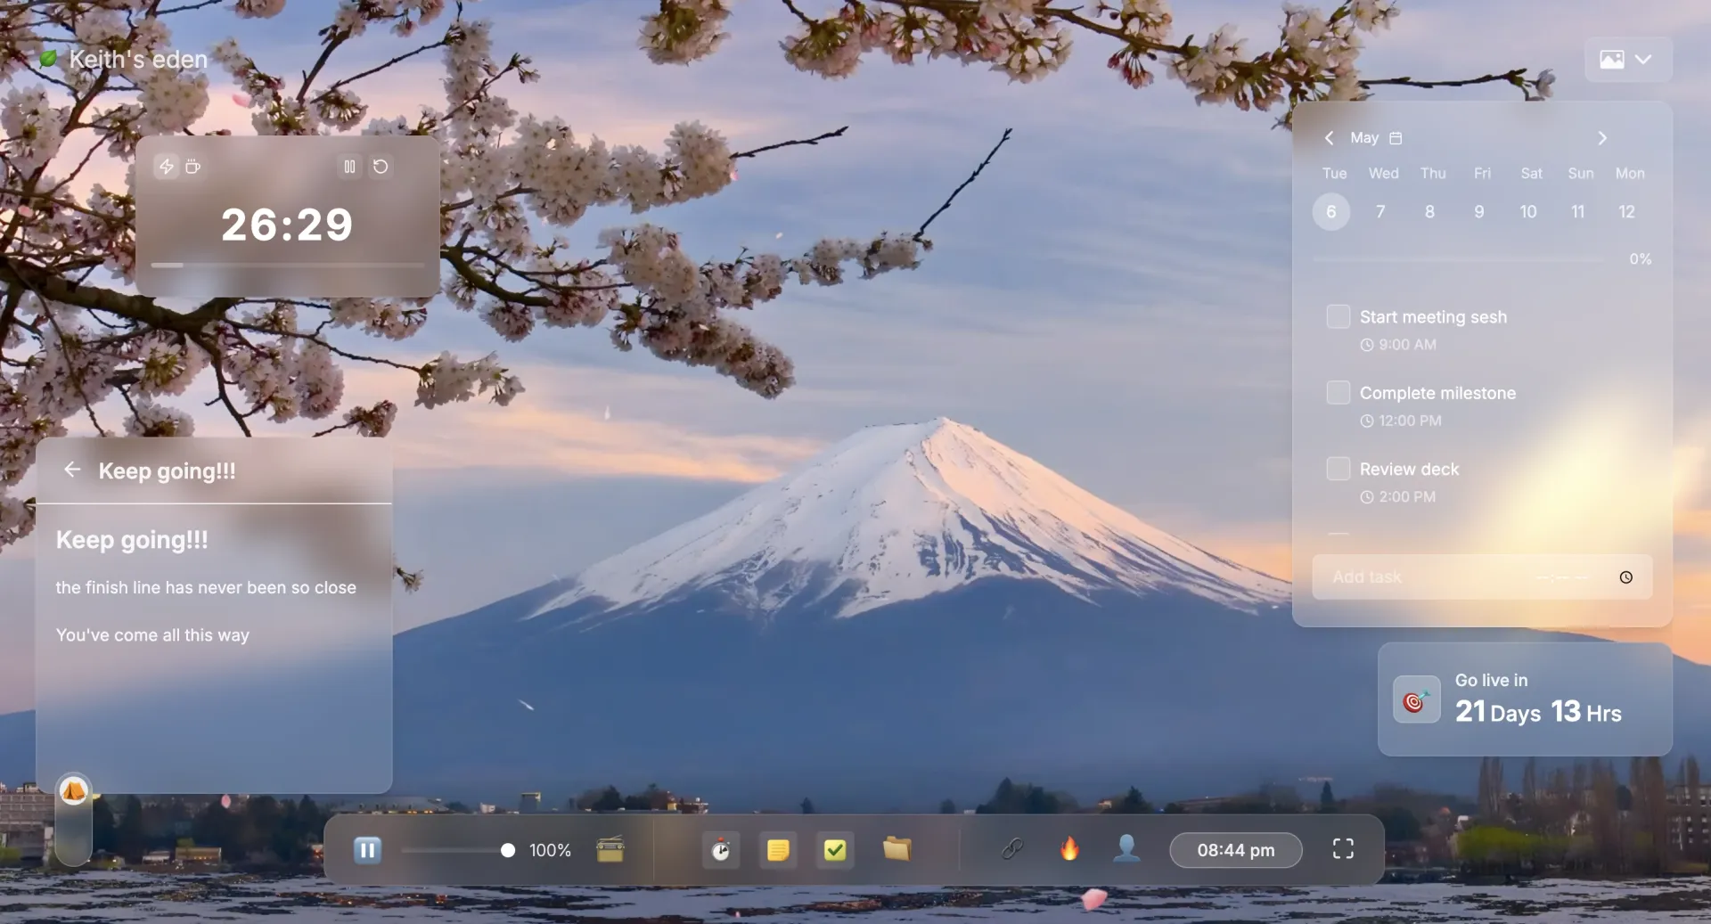
Task: Expand the background image dropdown
Action: pyautogui.click(x=1627, y=60)
